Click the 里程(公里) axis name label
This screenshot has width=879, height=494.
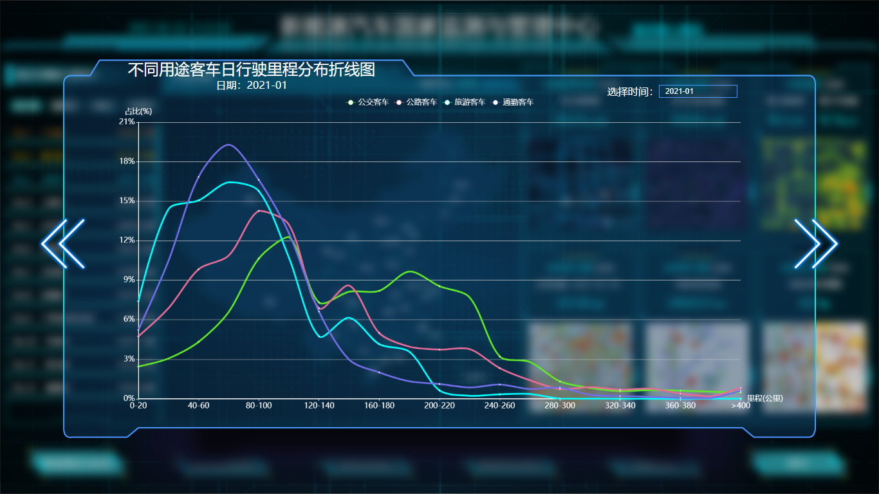[764, 398]
